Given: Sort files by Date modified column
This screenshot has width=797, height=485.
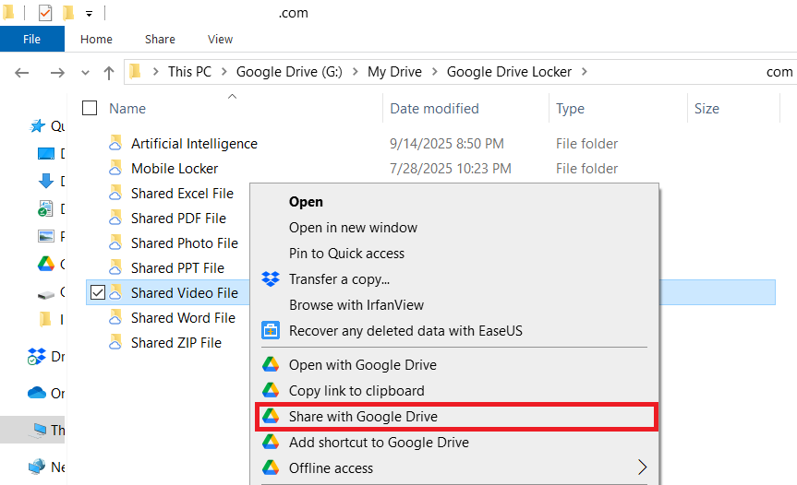Looking at the screenshot, I should point(434,108).
